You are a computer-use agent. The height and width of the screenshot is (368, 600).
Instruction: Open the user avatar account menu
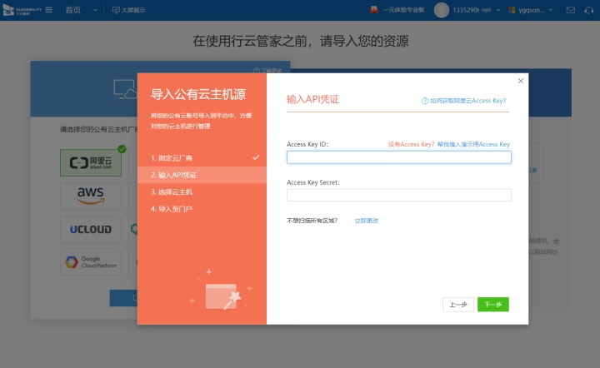click(x=441, y=10)
